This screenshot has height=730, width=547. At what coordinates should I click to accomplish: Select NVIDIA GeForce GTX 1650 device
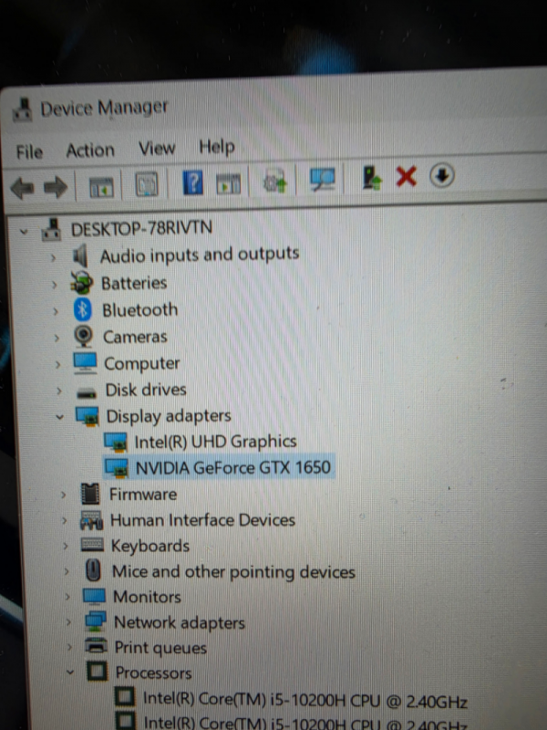pyautogui.click(x=232, y=468)
